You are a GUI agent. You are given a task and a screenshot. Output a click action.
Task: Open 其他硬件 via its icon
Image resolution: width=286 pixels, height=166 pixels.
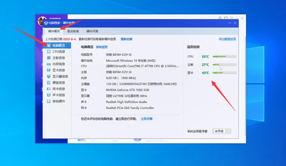[49, 101]
